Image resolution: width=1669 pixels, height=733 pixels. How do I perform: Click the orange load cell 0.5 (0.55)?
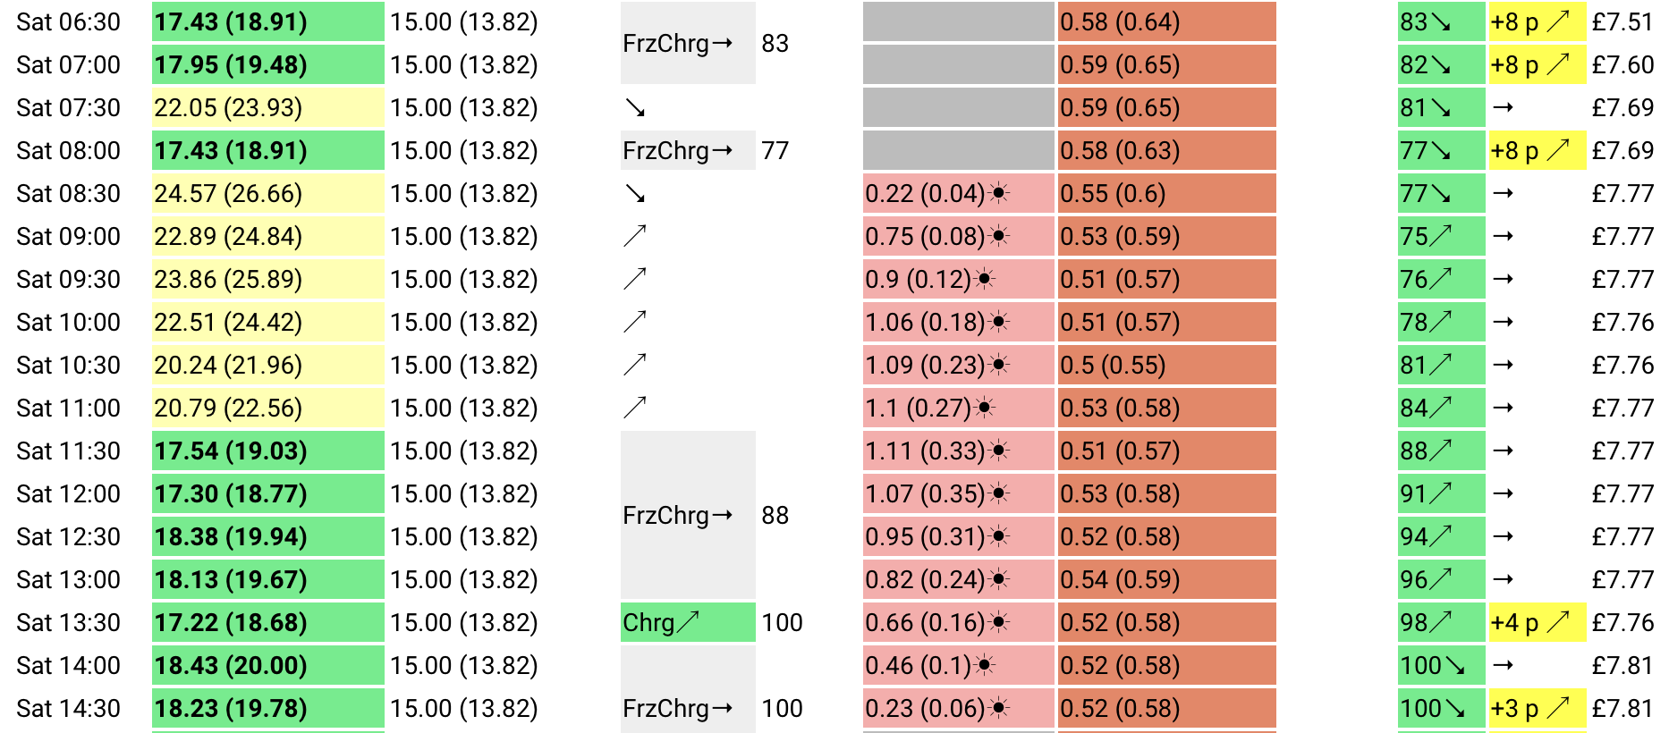(x=1167, y=365)
